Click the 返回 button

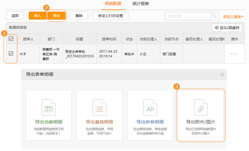pos(15,16)
